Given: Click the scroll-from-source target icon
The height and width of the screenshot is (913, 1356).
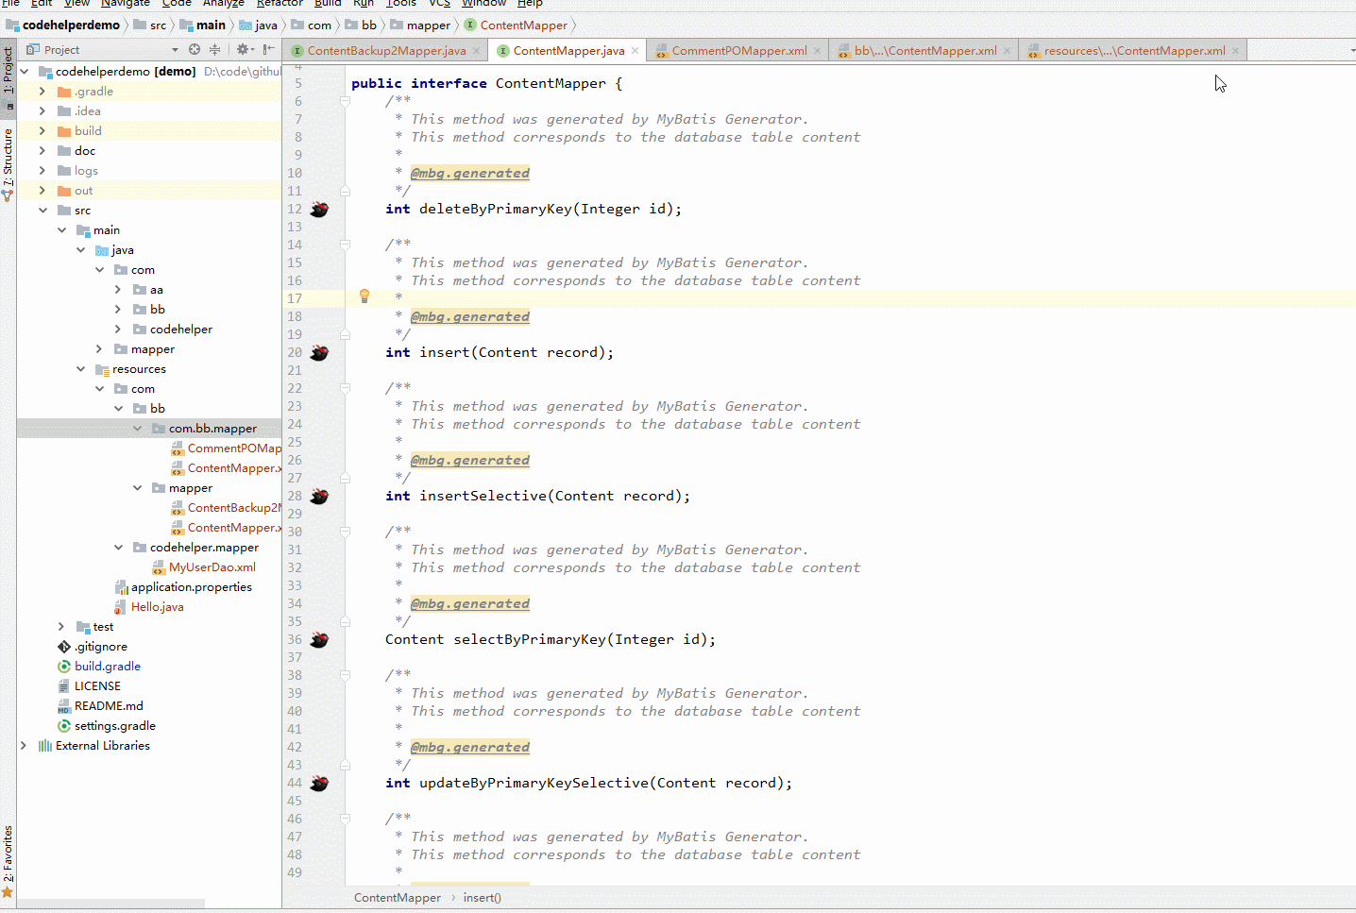Looking at the screenshot, I should pos(195,49).
